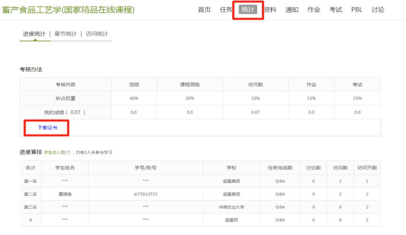This screenshot has height=235, width=406.
Task: Click the 访问天数 column header
Action: (x=367, y=168)
